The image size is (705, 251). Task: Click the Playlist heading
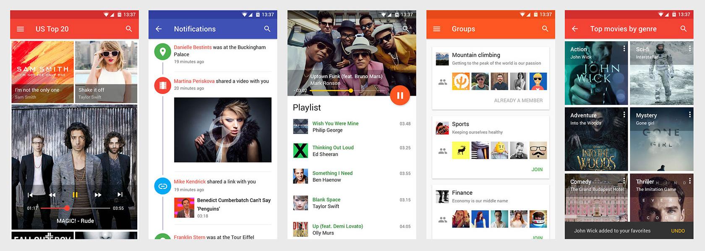click(307, 107)
